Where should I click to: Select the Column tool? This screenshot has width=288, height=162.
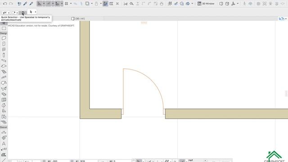[4, 55]
